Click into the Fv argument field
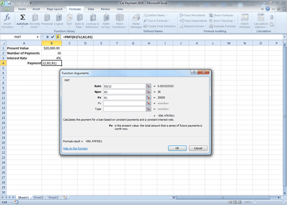287x205 pixels. (x=125, y=103)
